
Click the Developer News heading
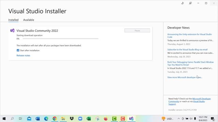(178, 28)
